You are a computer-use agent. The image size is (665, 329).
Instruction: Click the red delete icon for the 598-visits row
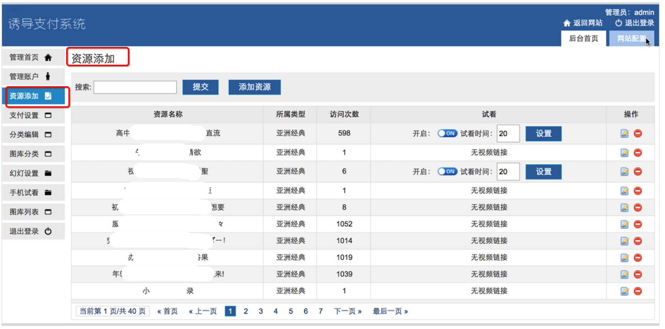click(x=638, y=133)
